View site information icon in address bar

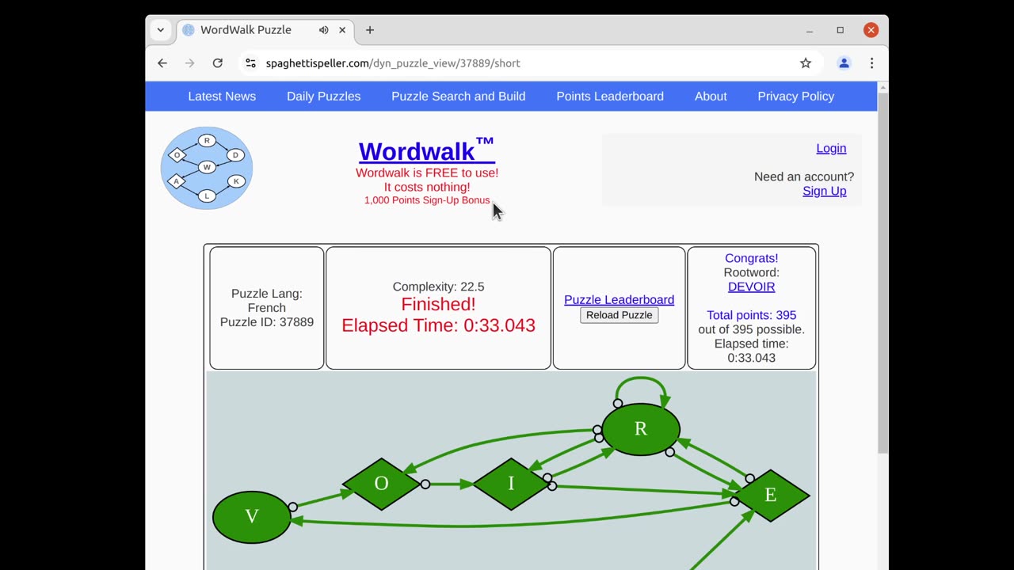(250, 63)
